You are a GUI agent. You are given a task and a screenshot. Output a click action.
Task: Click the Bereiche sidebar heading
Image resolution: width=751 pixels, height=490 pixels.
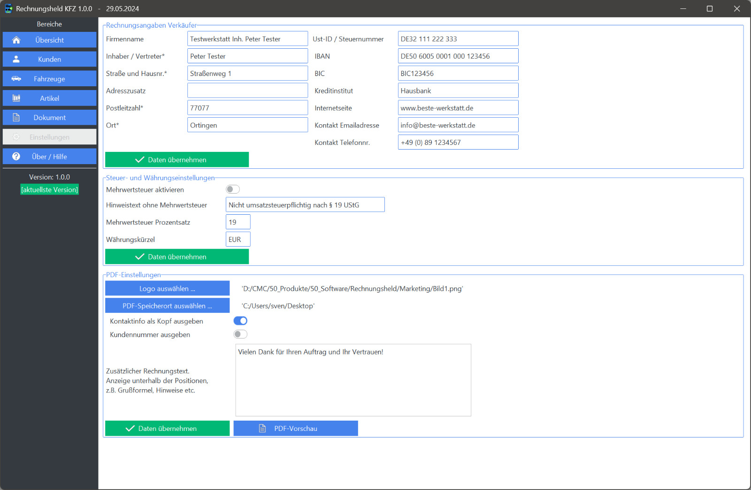(49, 24)
